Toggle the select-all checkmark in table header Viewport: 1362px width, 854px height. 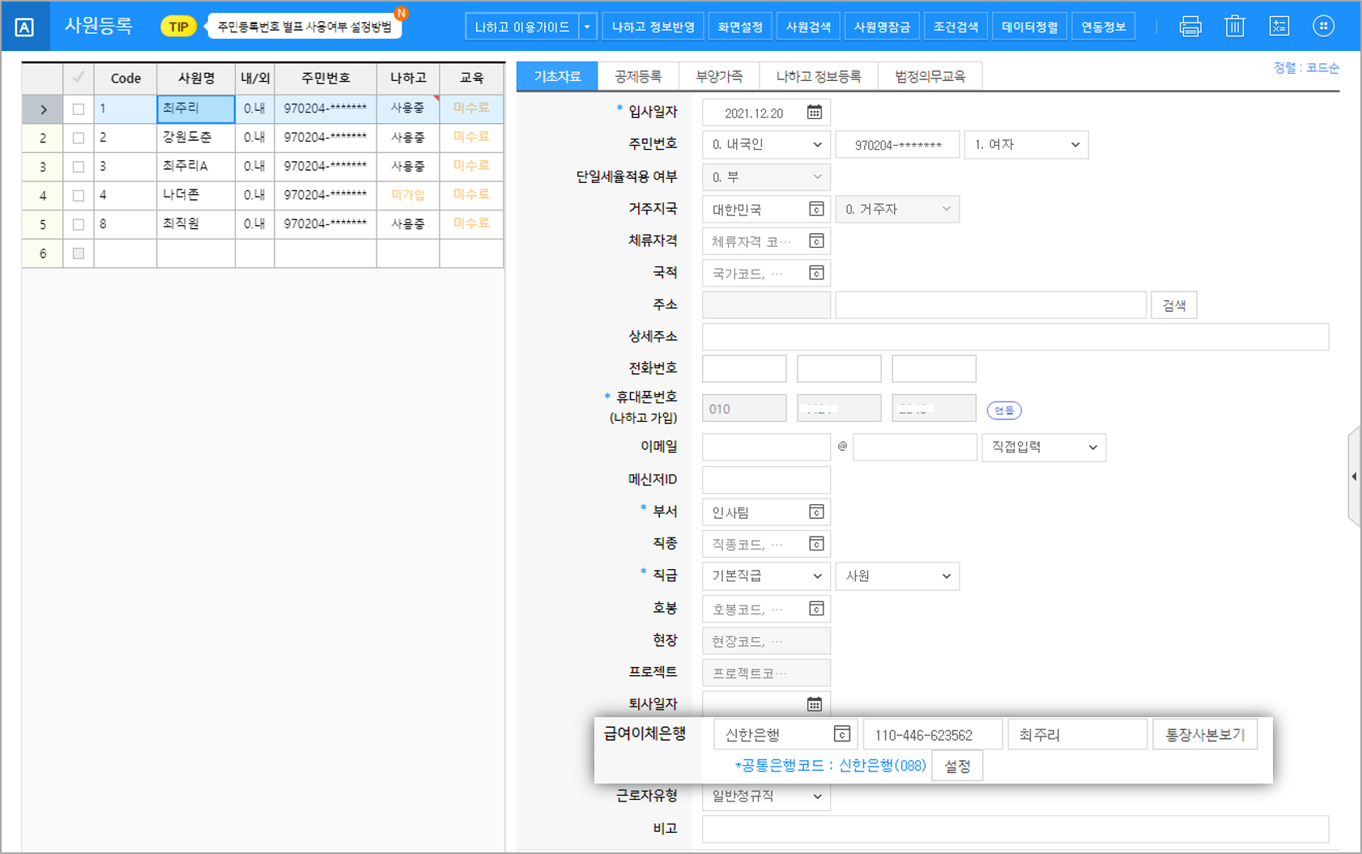(x=79, y=78)
